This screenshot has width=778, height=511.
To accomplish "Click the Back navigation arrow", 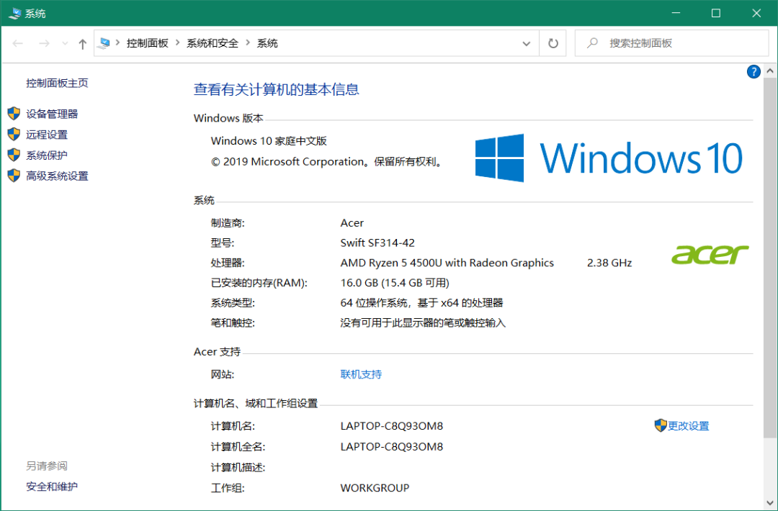I will 18,44.
